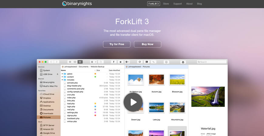The width and height of the screenshot is (264, 136).
Task: Click in the Search field
Action: coord(212,62)
